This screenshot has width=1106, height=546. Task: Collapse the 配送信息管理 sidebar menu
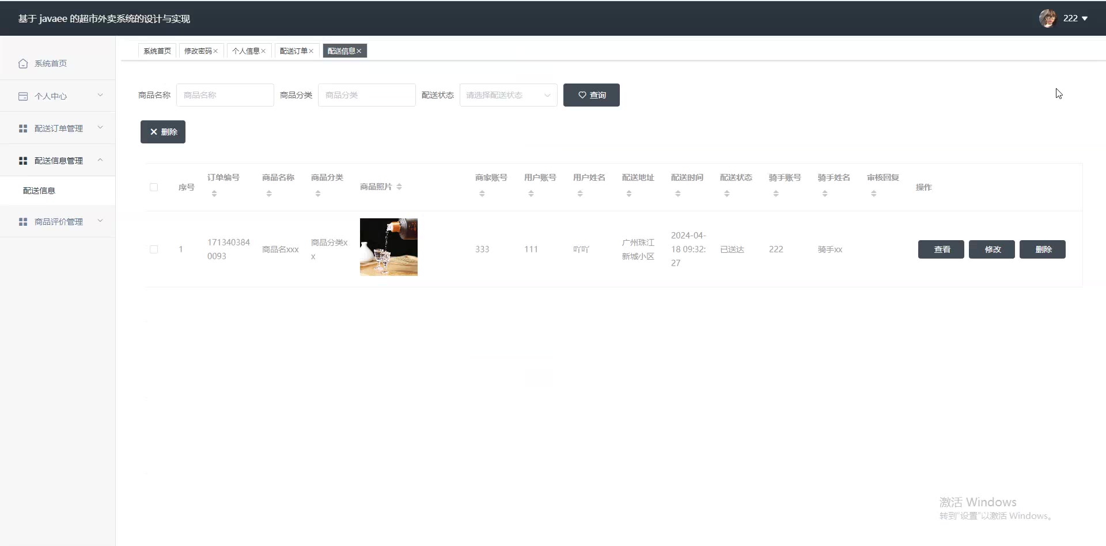(x=58, y=161)
